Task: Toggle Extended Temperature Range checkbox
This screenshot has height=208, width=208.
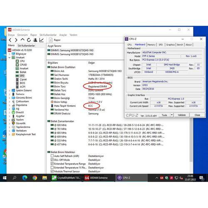Action: point(52,163)
